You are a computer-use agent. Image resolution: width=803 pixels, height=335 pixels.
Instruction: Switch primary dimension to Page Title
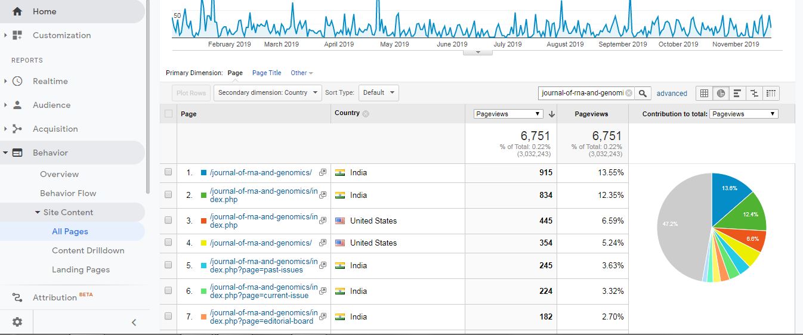pyautogui.click(x=267, y=73)
